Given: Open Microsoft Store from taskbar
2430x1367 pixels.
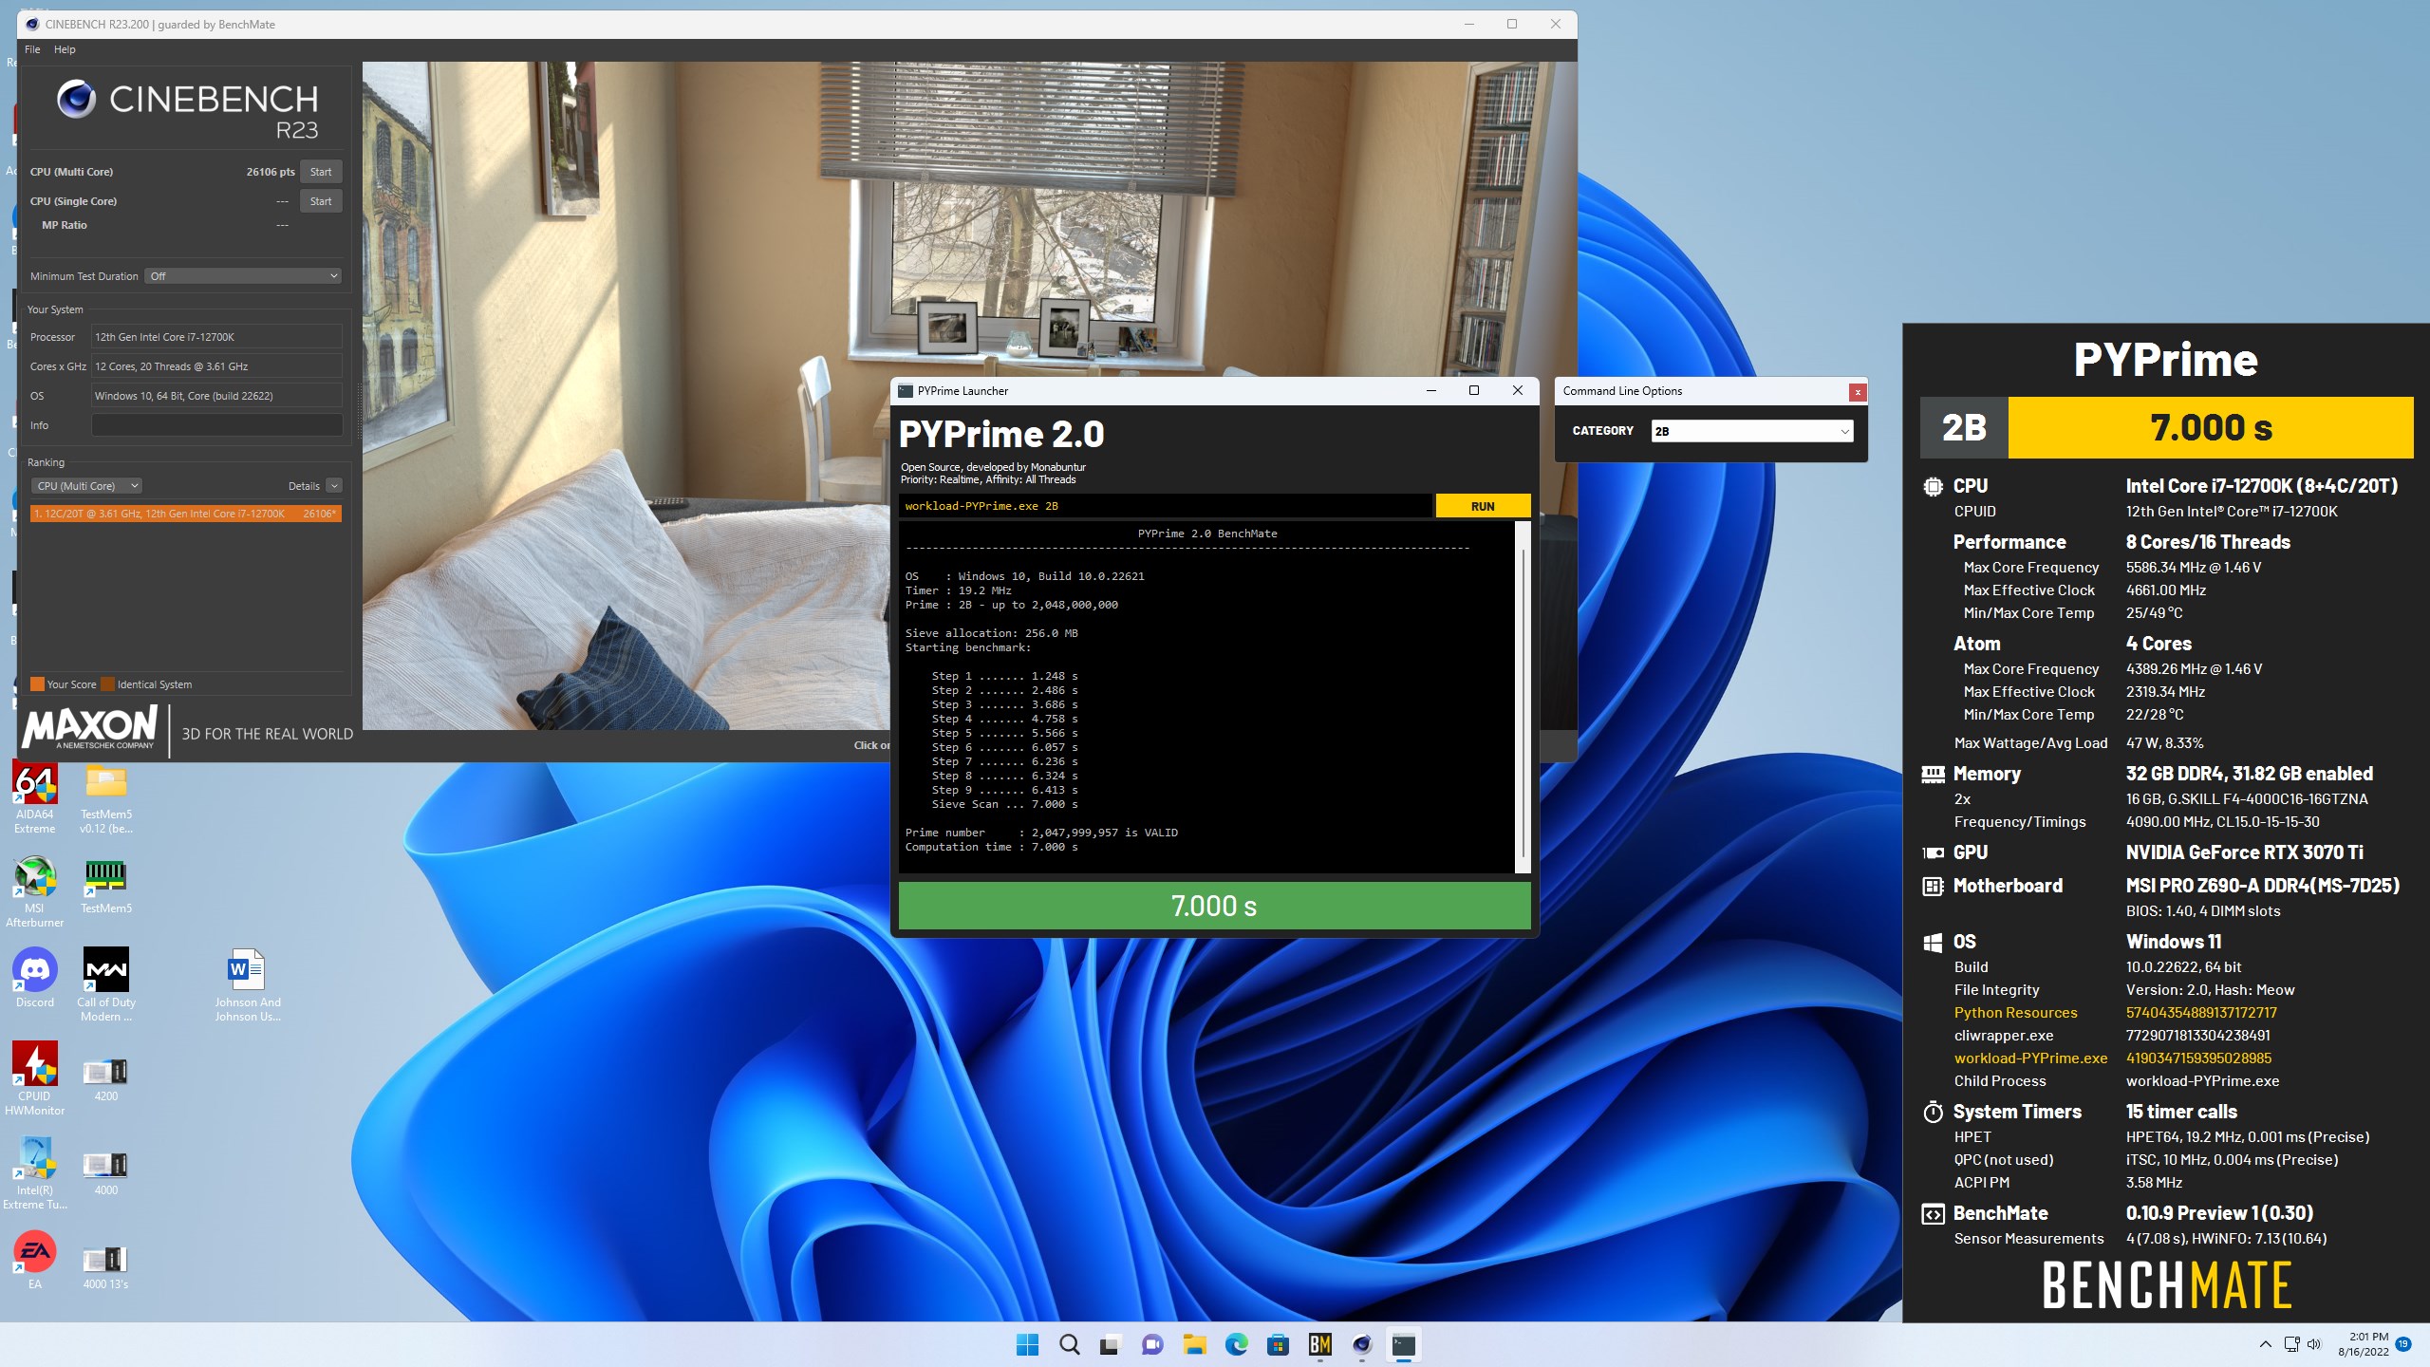Looking at the screenshot, I should click(x=1278, y=1344).
